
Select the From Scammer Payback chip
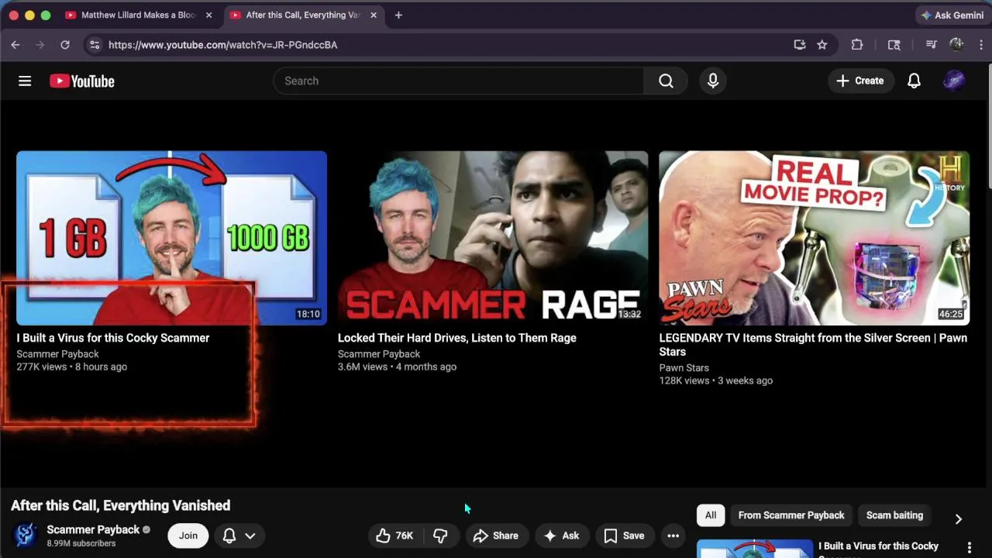pyautogui.click(x=791, y=515)
